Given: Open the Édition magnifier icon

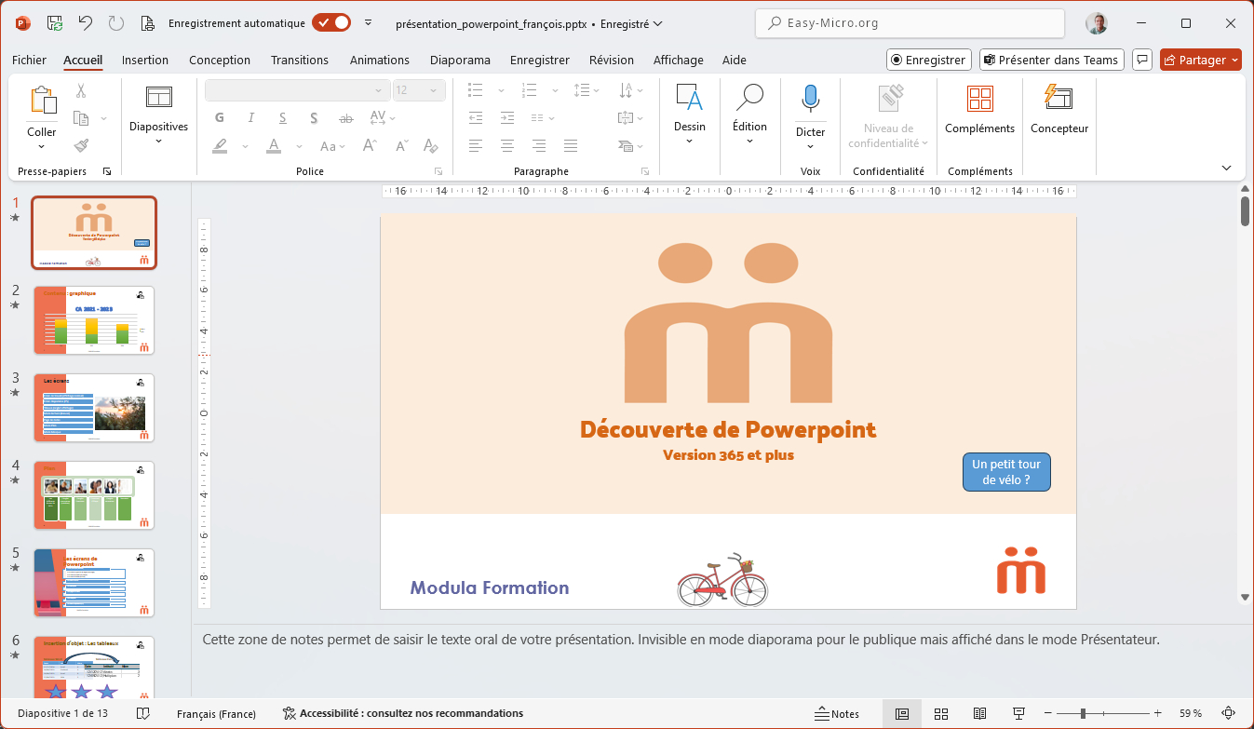Looking at the screenshot, I should click(749, 98).
